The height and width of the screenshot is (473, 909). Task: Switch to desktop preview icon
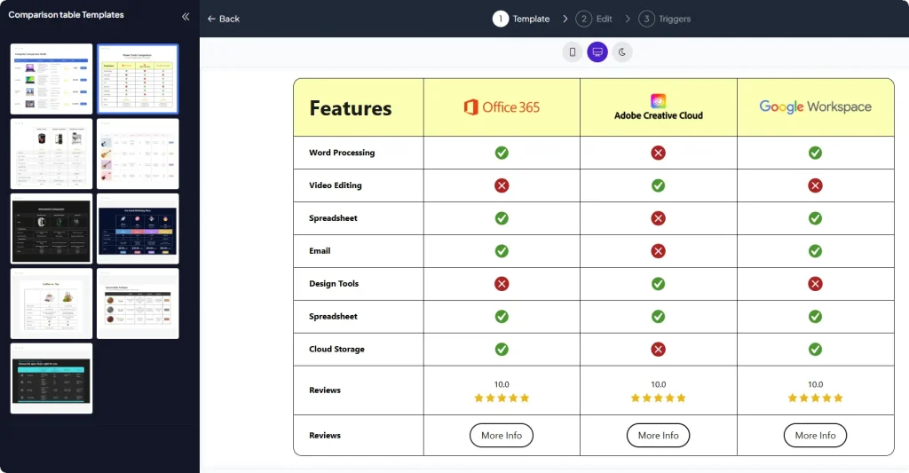(597, 52)
